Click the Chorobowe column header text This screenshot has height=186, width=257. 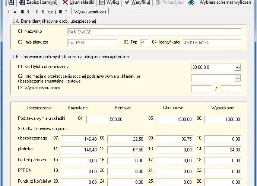pyautogui.click(x=173, y=108)
